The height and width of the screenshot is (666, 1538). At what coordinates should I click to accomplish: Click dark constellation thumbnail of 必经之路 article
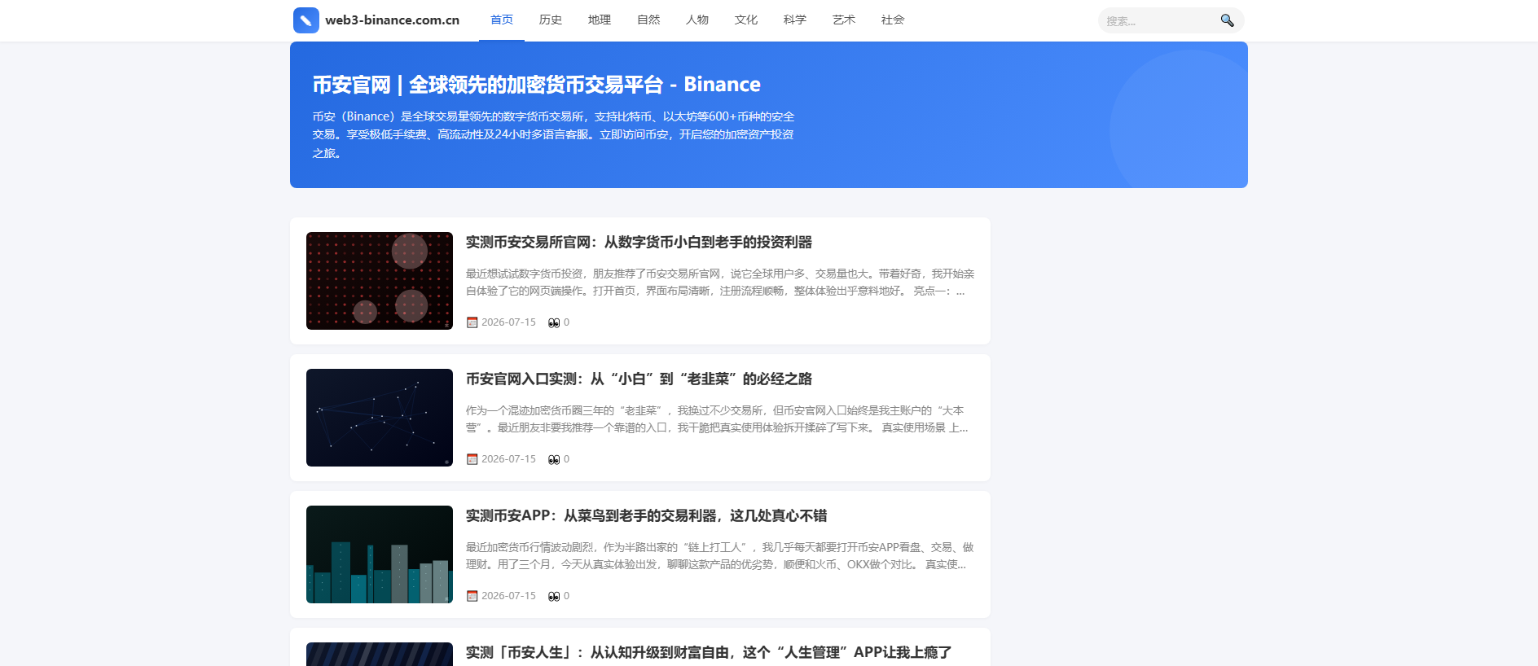[x=380, y=418]
